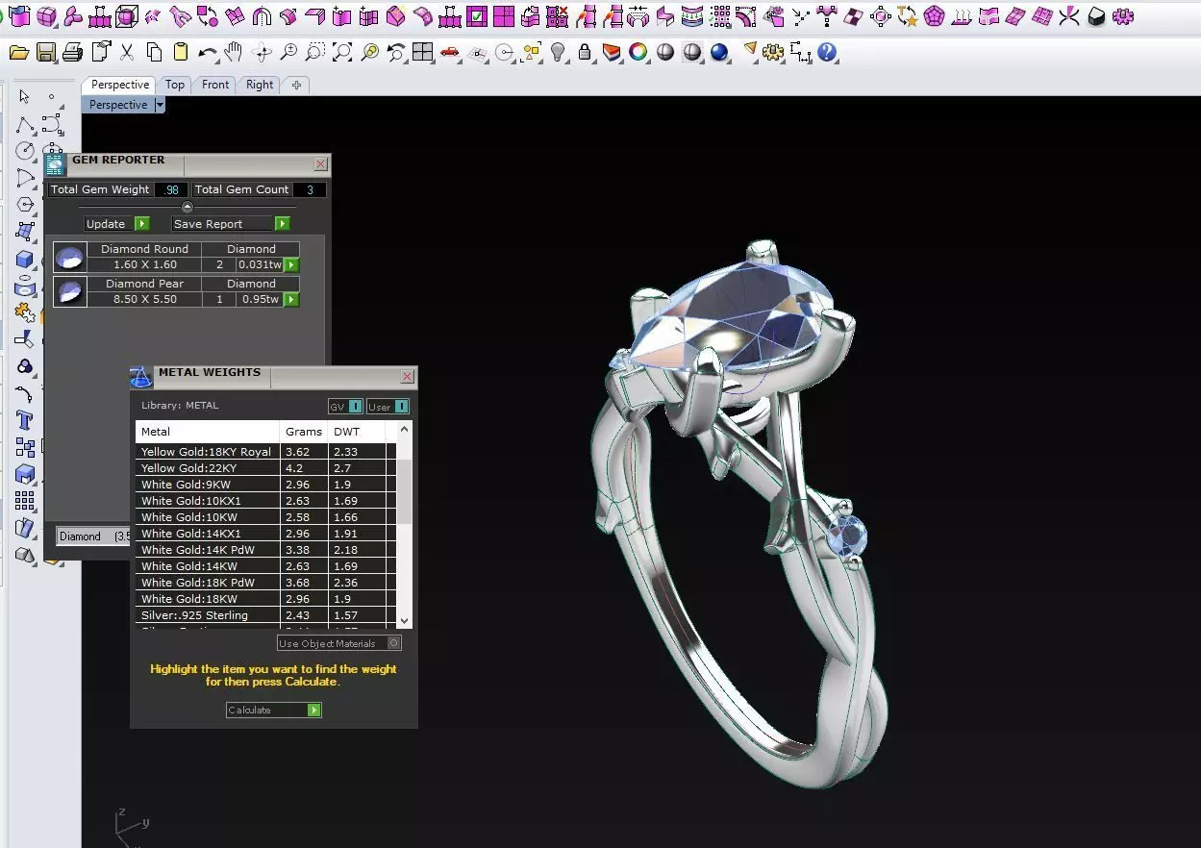
Task: Close the Metal Weights panel
Action: coord(408,377)
